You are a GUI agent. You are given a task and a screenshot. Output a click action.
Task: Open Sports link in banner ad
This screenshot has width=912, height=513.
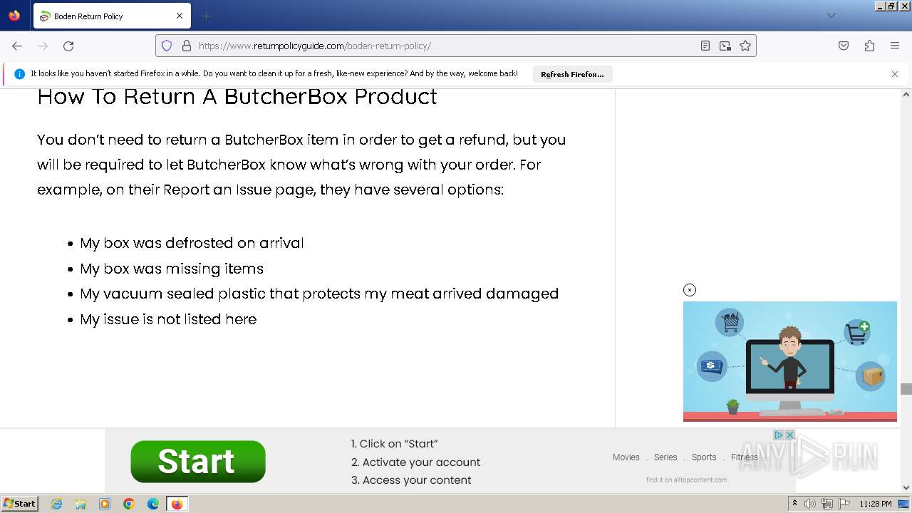[x=704, y=457]
